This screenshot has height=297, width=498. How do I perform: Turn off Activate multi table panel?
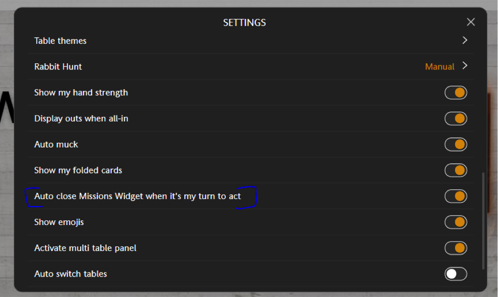click(456, 248)
